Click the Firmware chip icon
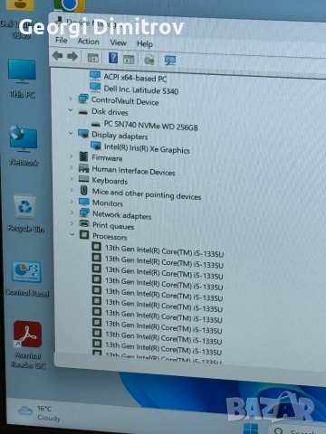The image size is (326, 434). point(83,156)
